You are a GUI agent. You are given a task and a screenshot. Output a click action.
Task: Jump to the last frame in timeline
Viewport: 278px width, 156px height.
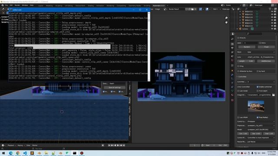click(124, 145)
